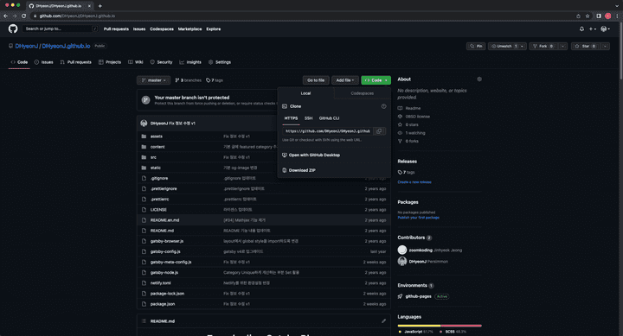The image size is (623, 336).
Task: Click the JavaScript language bar segment
Action: (x=419, y=326)
